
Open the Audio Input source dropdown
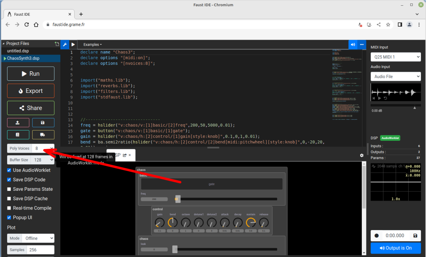point(396,77)
